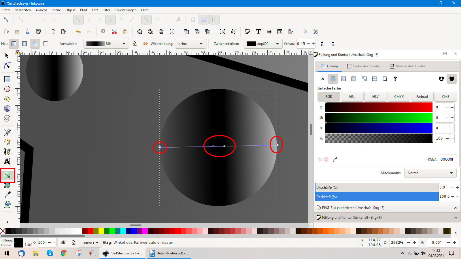Select the CMYK color mode button
The image size is (461, 259).
coord(399,97)
